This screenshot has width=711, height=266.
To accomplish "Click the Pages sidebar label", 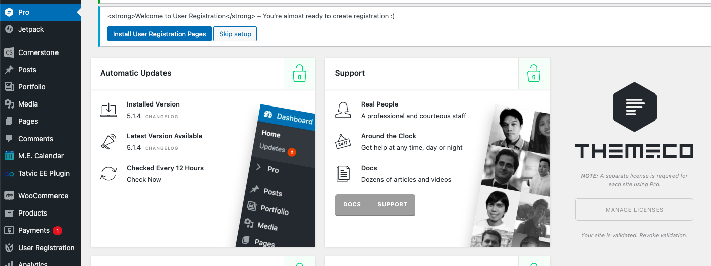I will 28,121.
